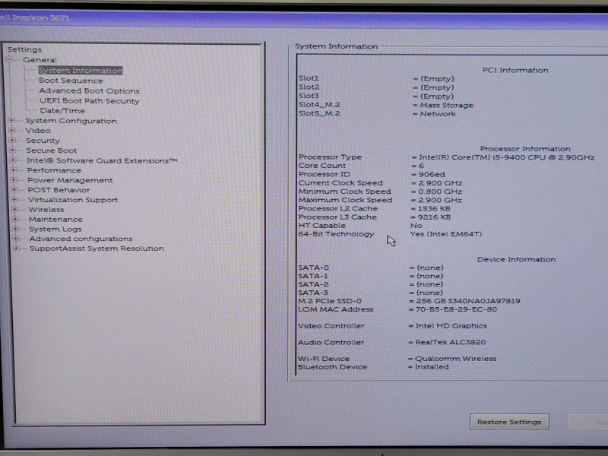
Task: Expand the POST Behavior node
Action: coord(14,189)
